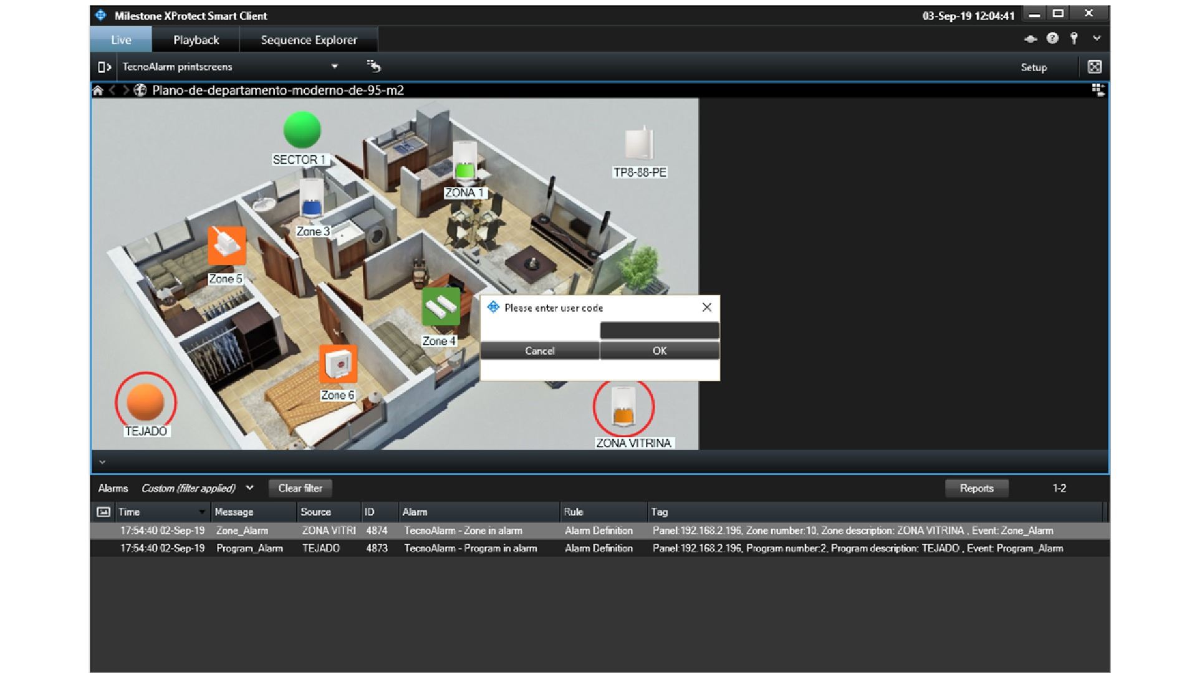1197x673 pixels.
Task: Click the Tag cell mentioning ZONA VITRINA
Action: tap(853, 530)
